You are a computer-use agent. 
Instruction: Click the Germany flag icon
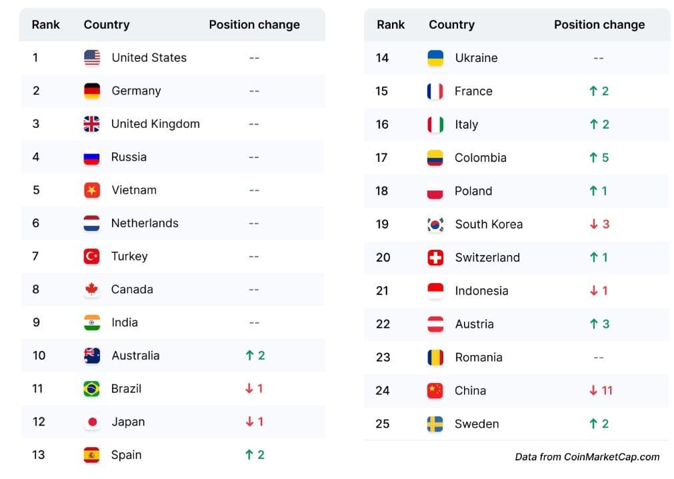[x=92, y=91]
